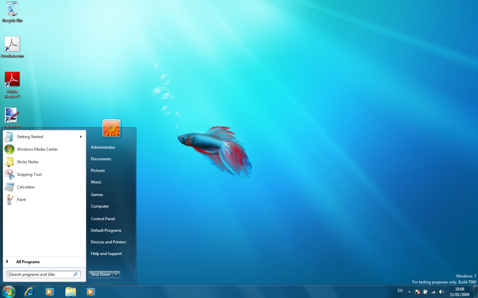Click the EN language indicator

[400, 291]
